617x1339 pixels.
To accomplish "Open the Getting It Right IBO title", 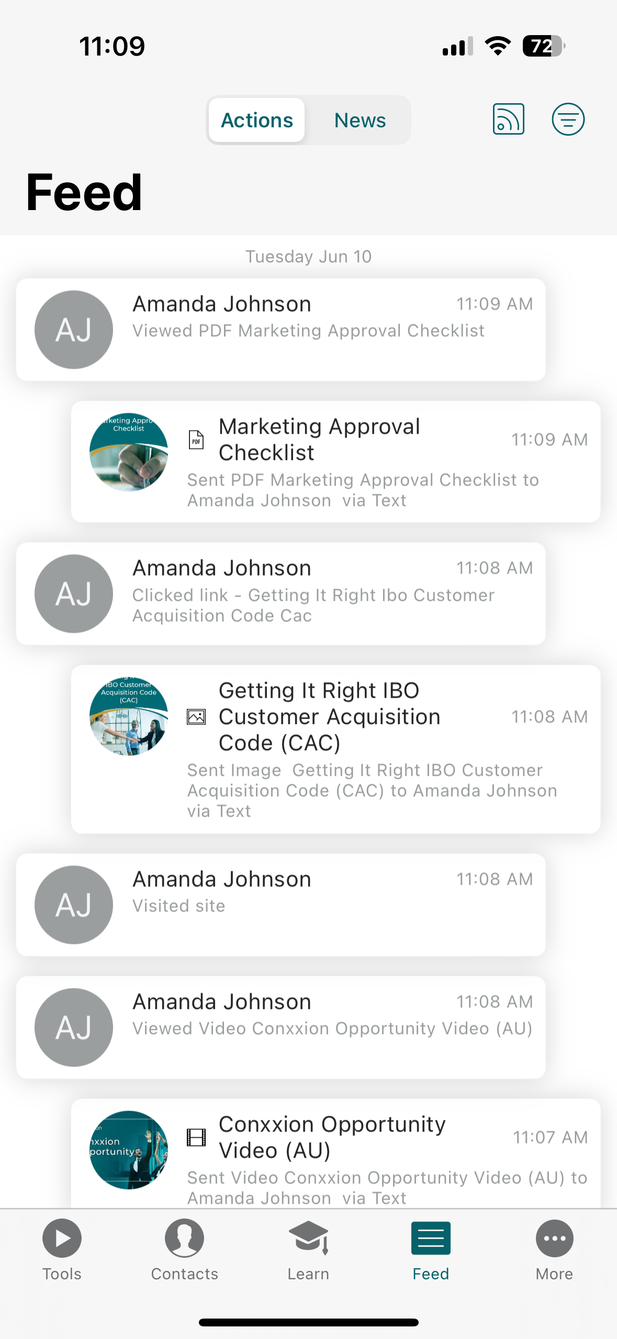I will 330,716.
